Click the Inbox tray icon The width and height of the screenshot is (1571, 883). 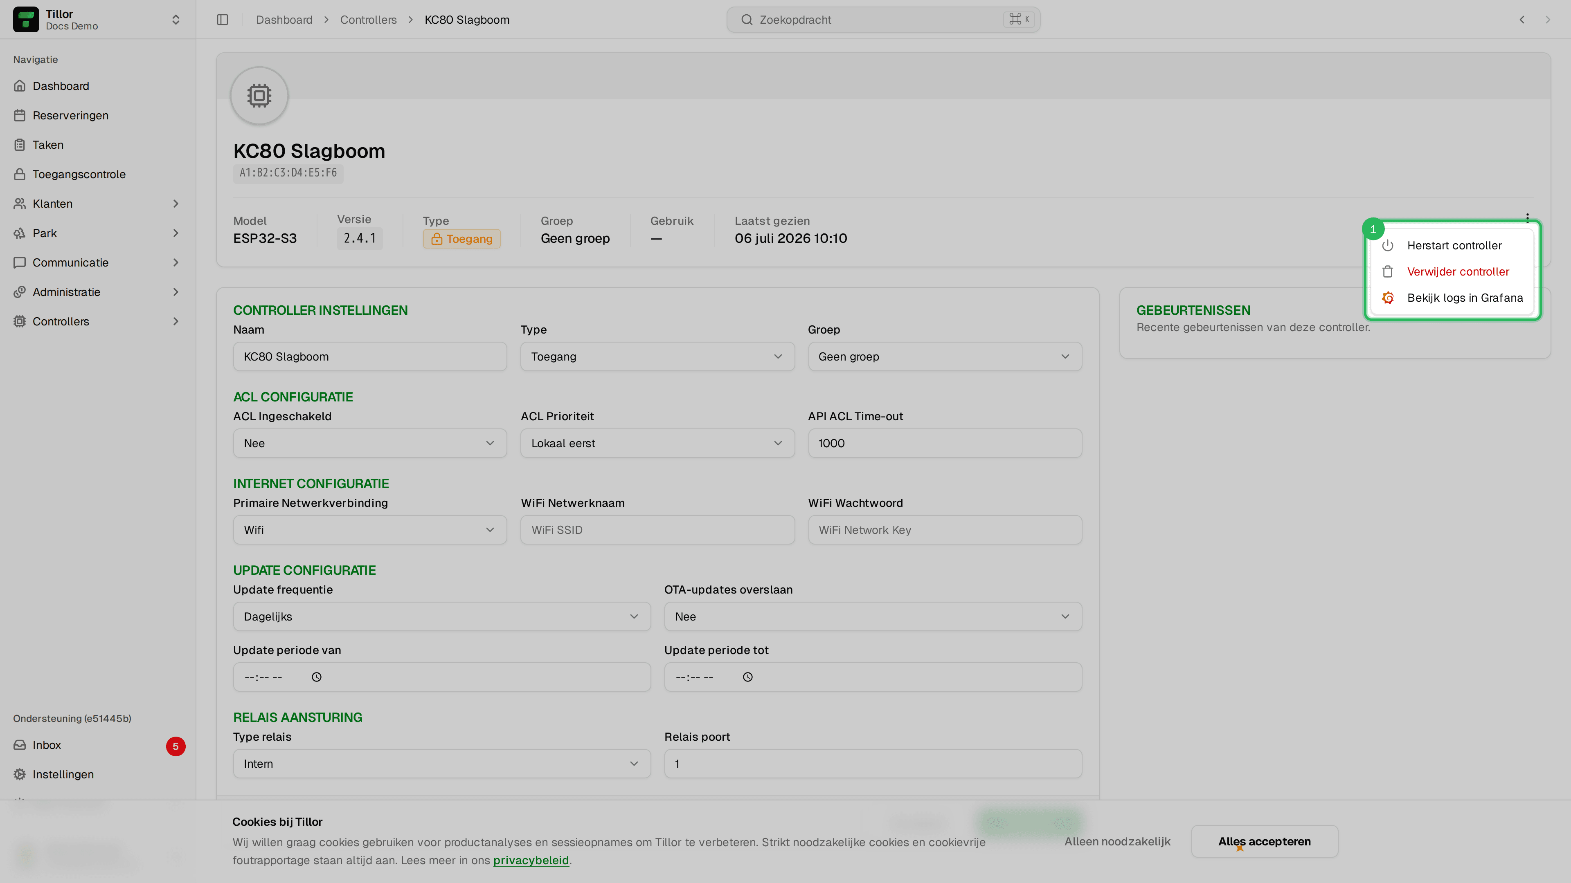(20, 745)
